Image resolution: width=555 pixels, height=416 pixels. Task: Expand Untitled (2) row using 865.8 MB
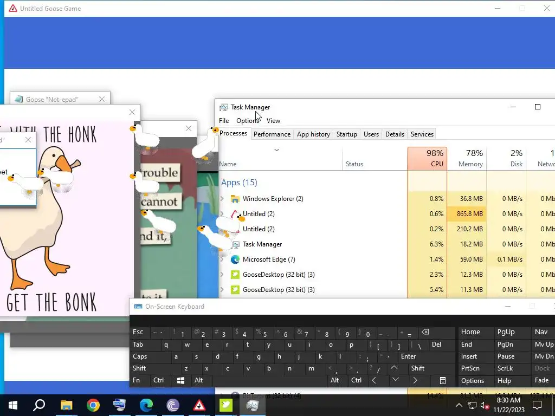point(222,213)
